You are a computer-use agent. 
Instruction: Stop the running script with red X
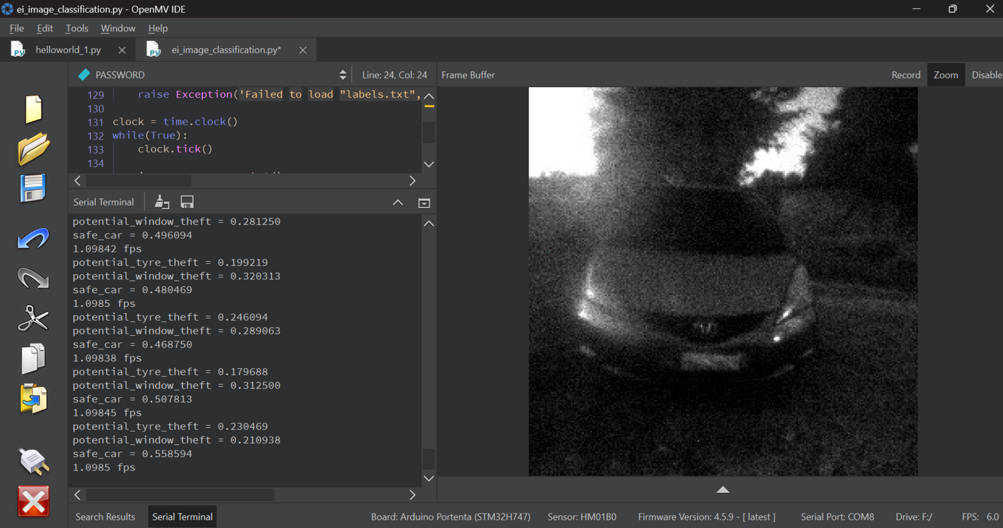(x=33, y=502)
